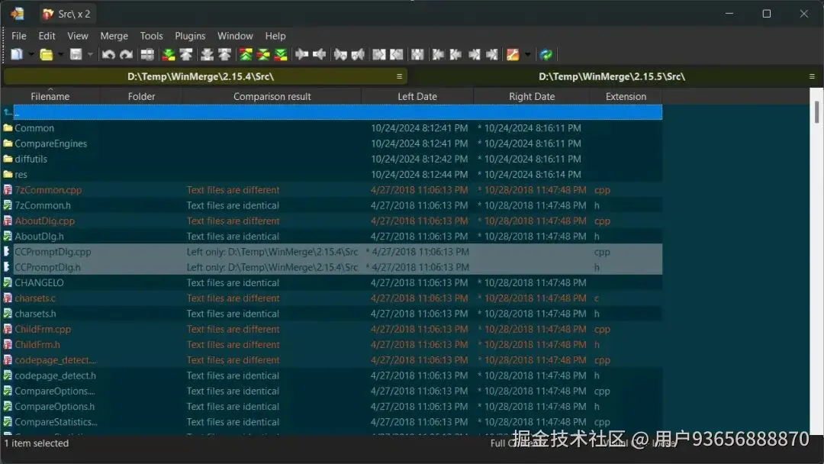Click the Auto Merge toolbar icon
Viewport: 824px width, 464px height.
click(x=417, y=54)
